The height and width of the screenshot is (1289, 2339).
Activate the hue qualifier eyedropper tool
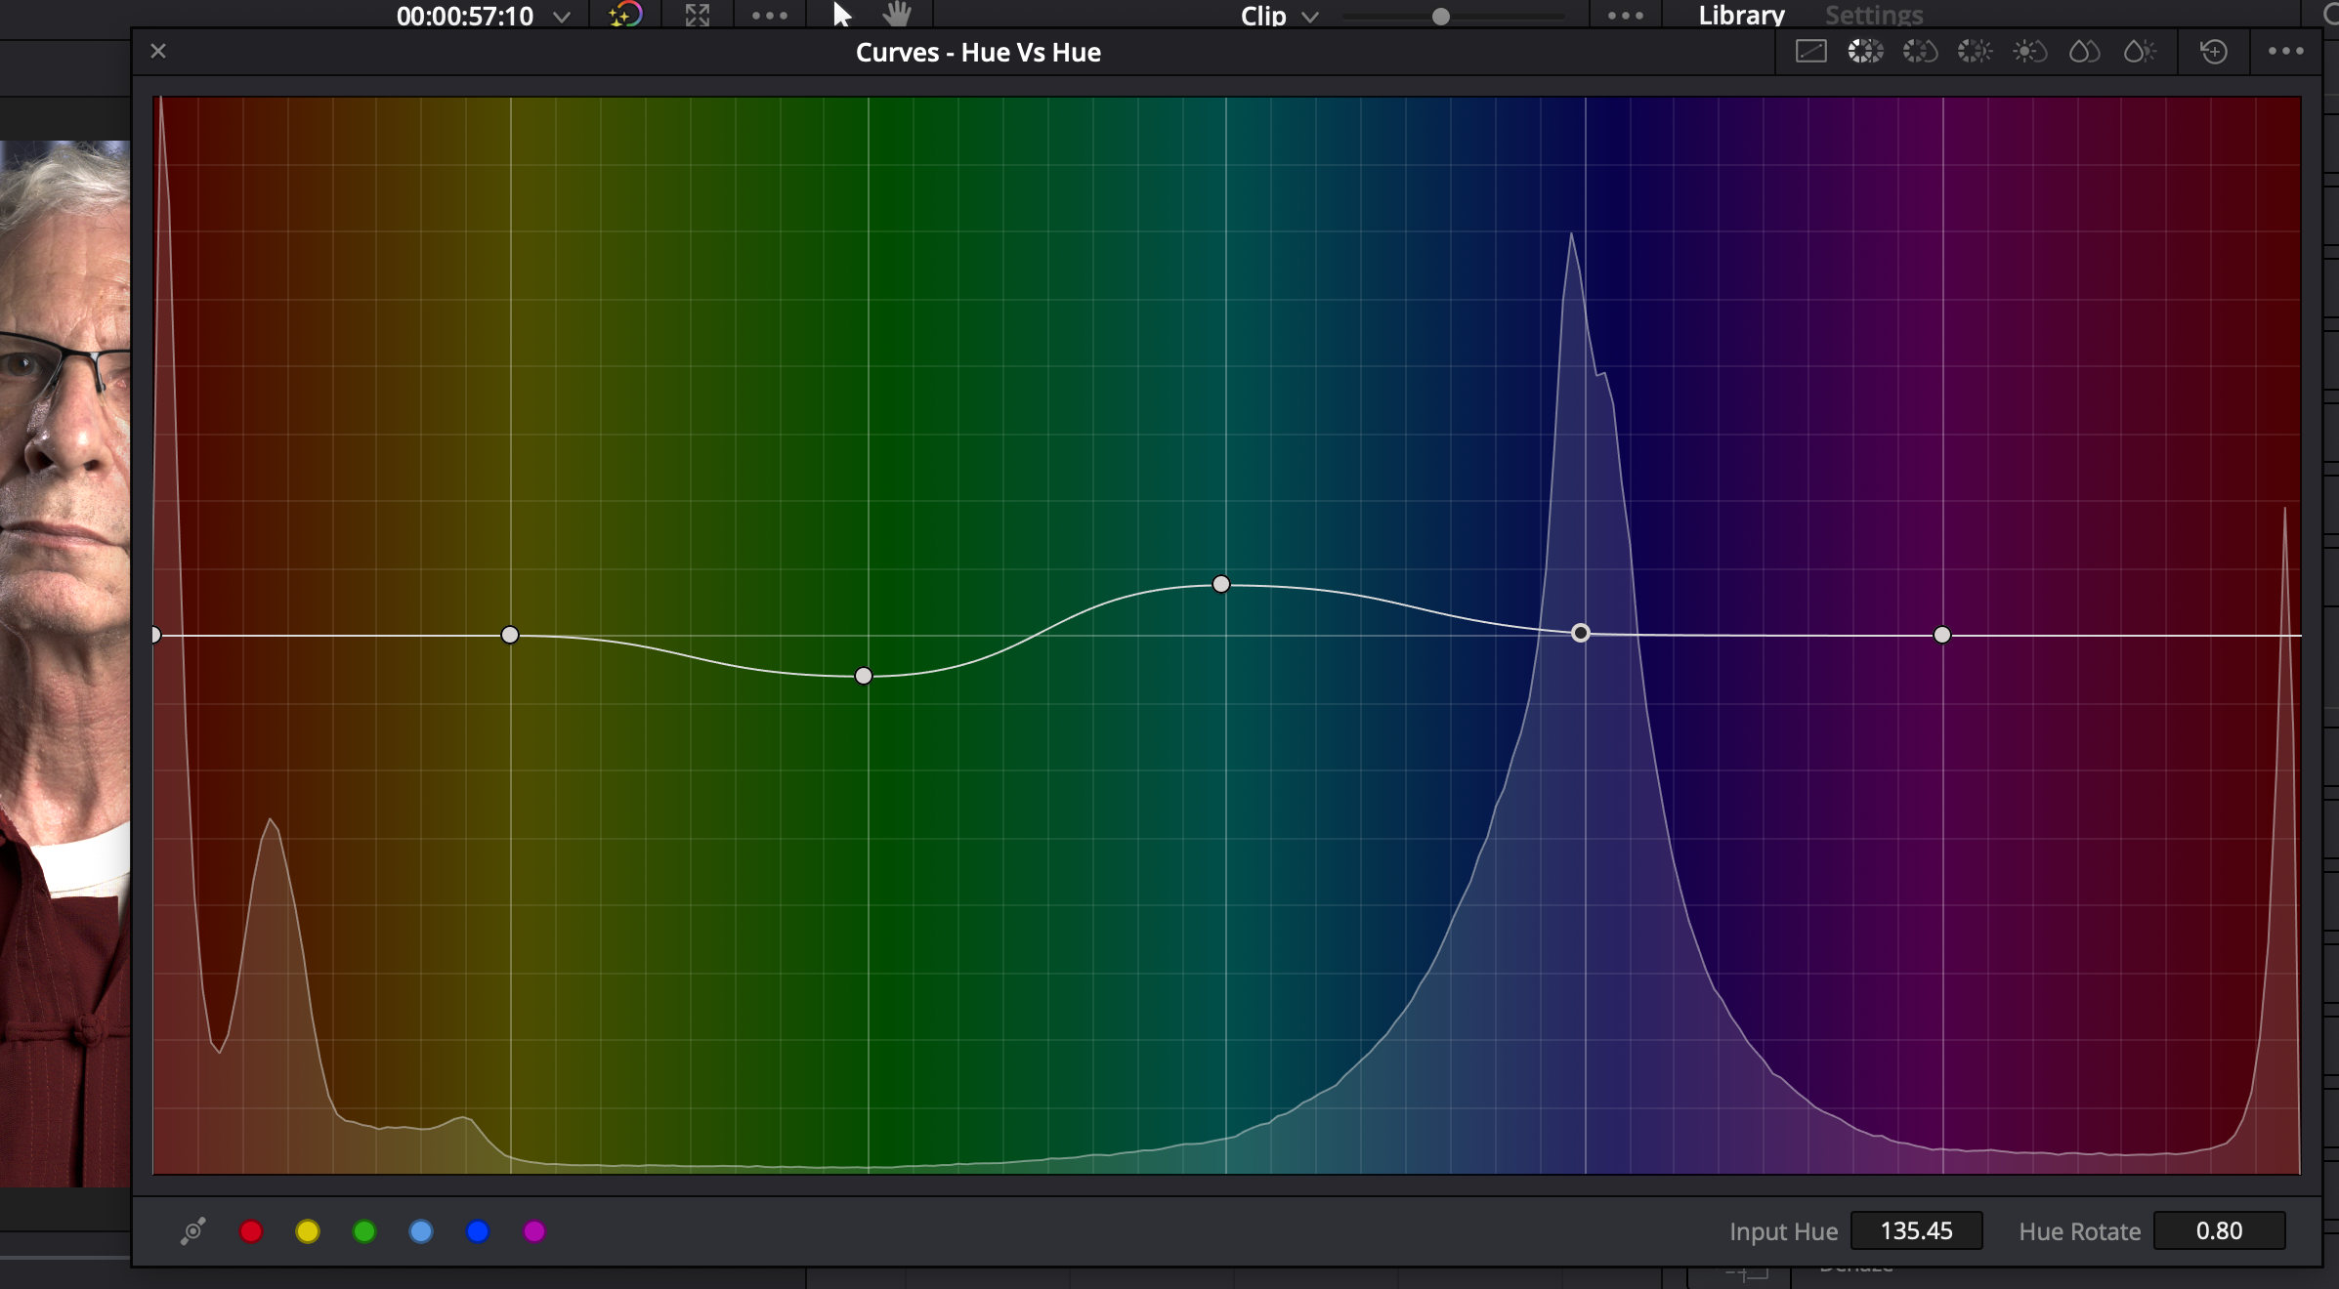click(192, 1231)
